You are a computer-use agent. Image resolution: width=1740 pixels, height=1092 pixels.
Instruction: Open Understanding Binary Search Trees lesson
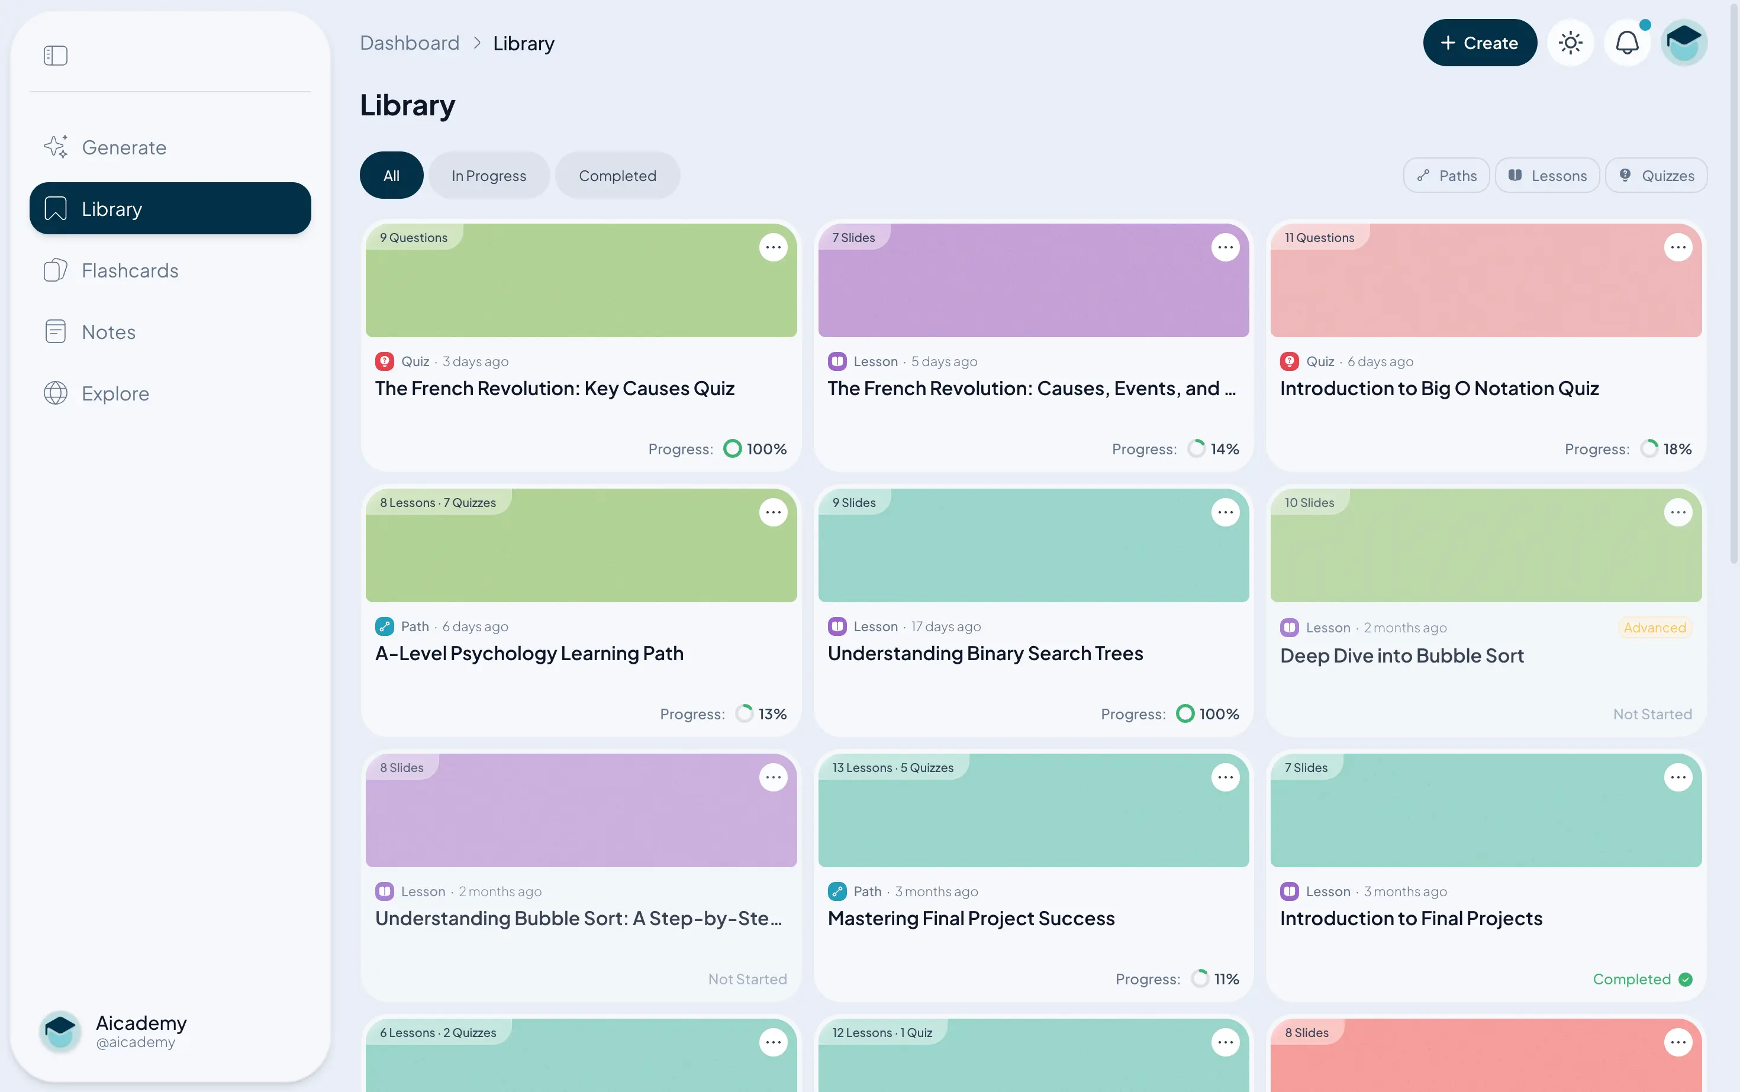985,654
